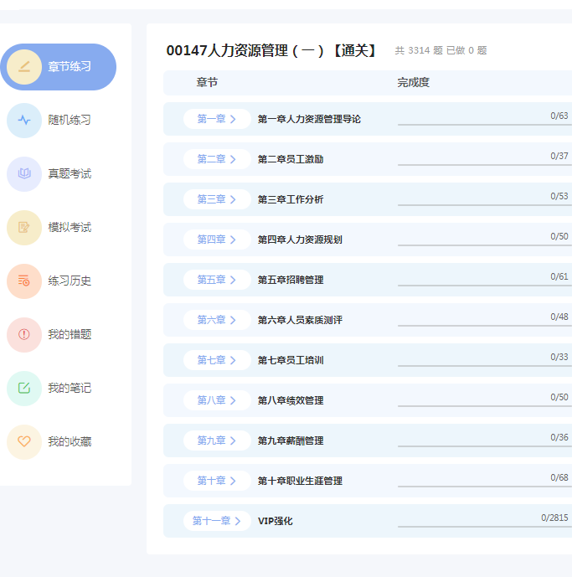Click 第三章工作分析 title
Image resolution: width=572 pixels, height=577 pixels.
(x=291, y=199)
